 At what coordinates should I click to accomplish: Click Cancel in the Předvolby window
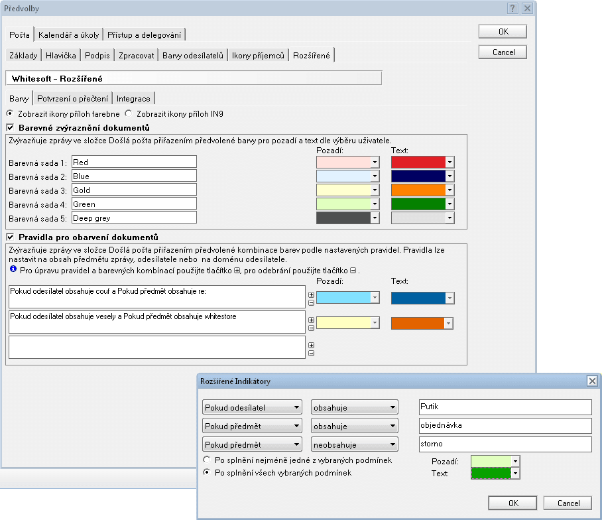pyautogui.click(x=503, y=52)
